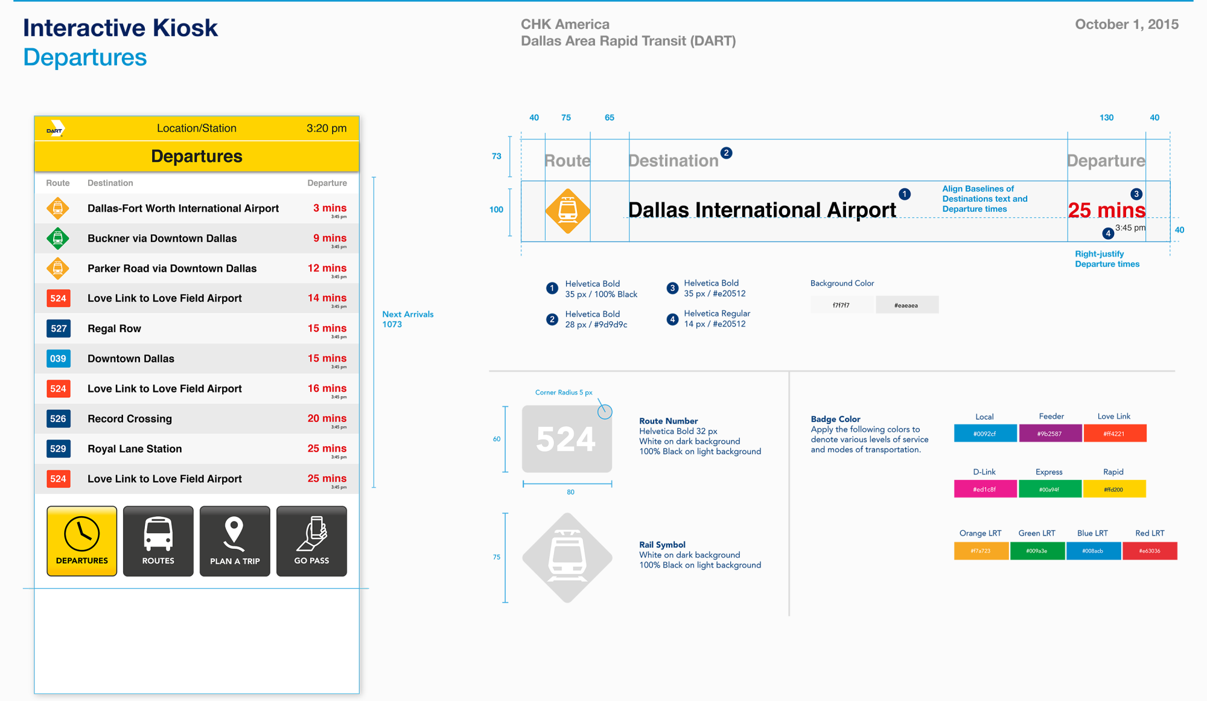Click annotation marker 3 above 25 mins
Viewport: 1207px width, 701px height.
(1136, 194)
